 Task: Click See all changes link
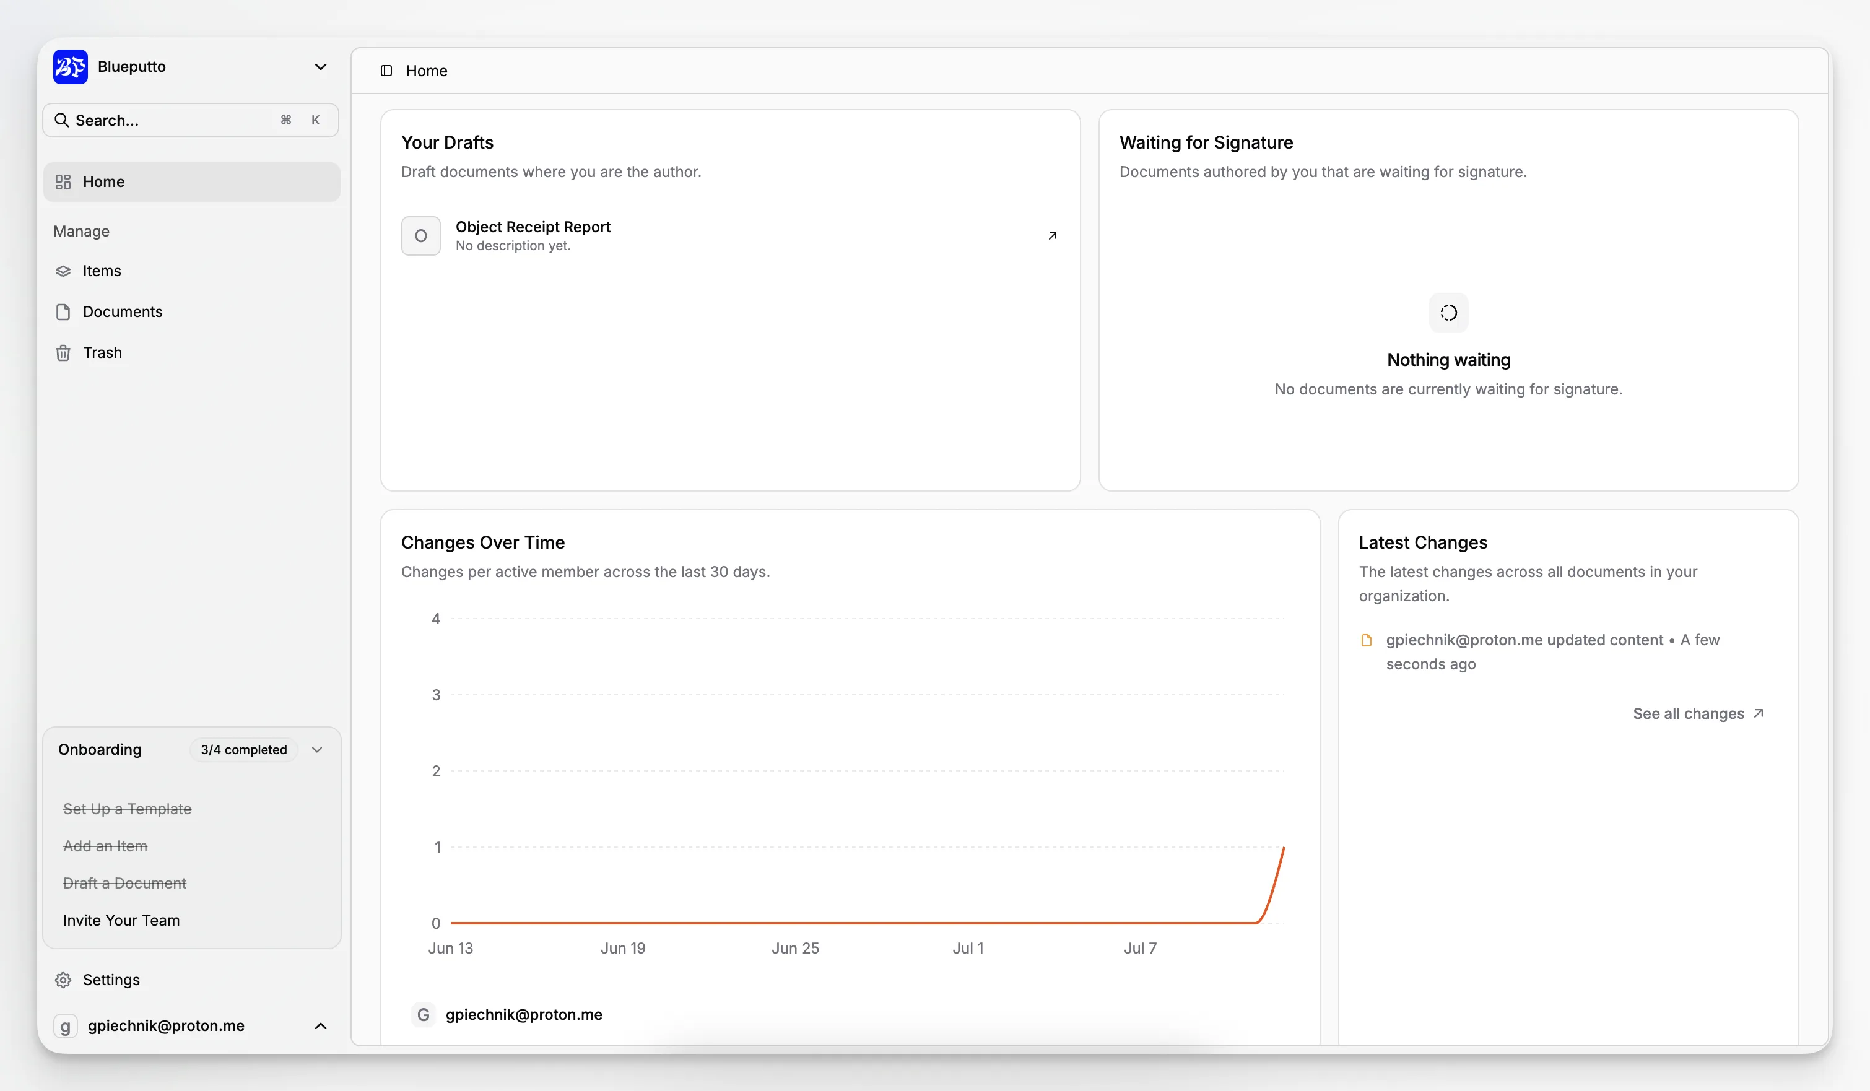pyautogui.click(x=1698, y=713)
